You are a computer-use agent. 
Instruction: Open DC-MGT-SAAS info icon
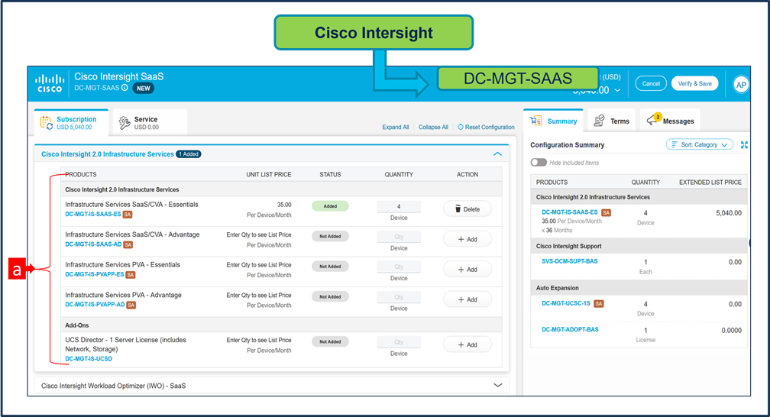pos(125,88)
